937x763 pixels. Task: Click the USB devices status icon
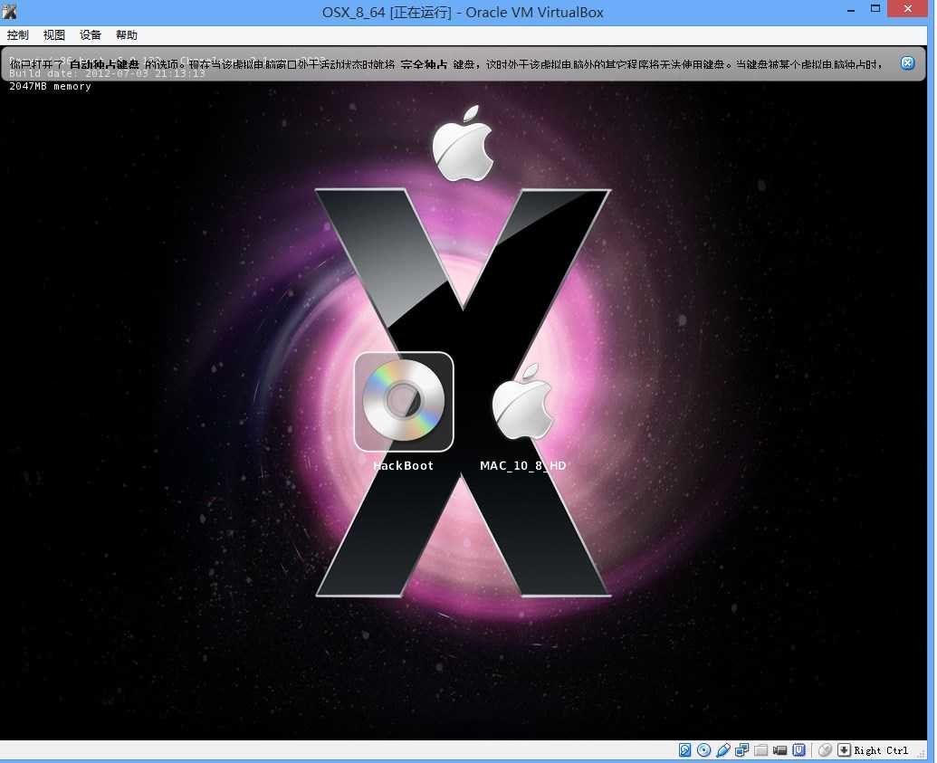(x=723, y=750)
